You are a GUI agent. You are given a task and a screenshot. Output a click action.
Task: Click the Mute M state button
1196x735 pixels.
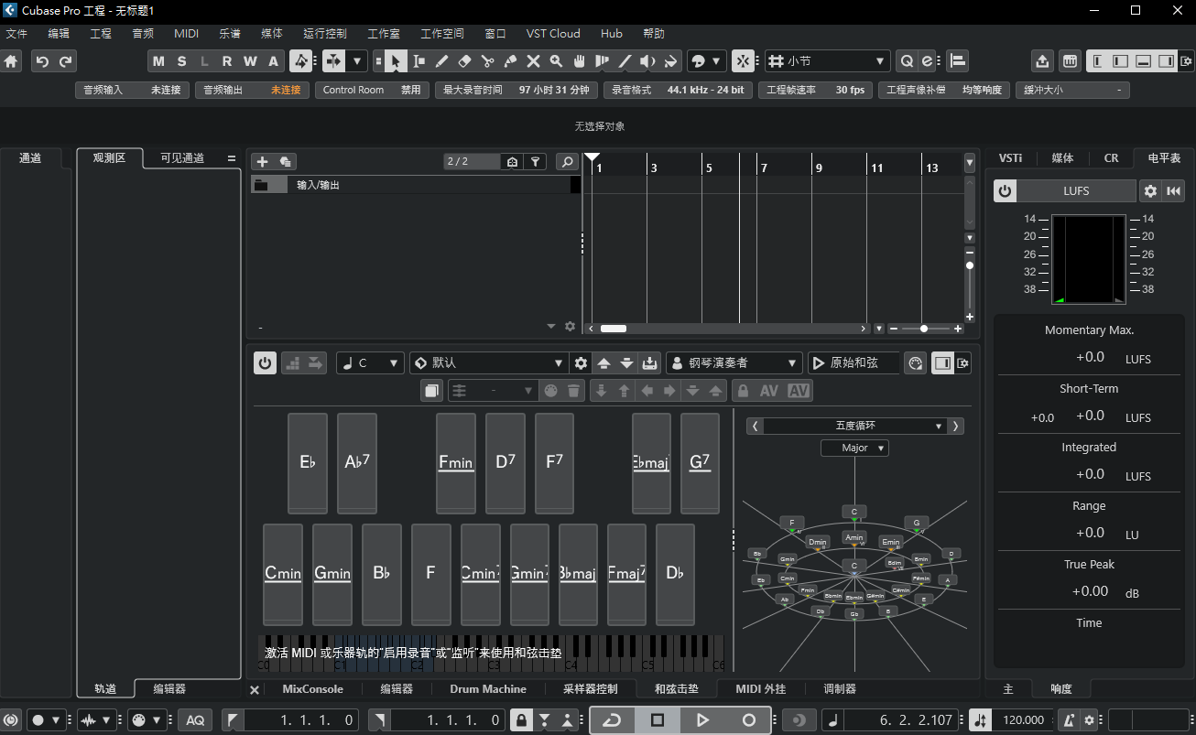point(158,61)
